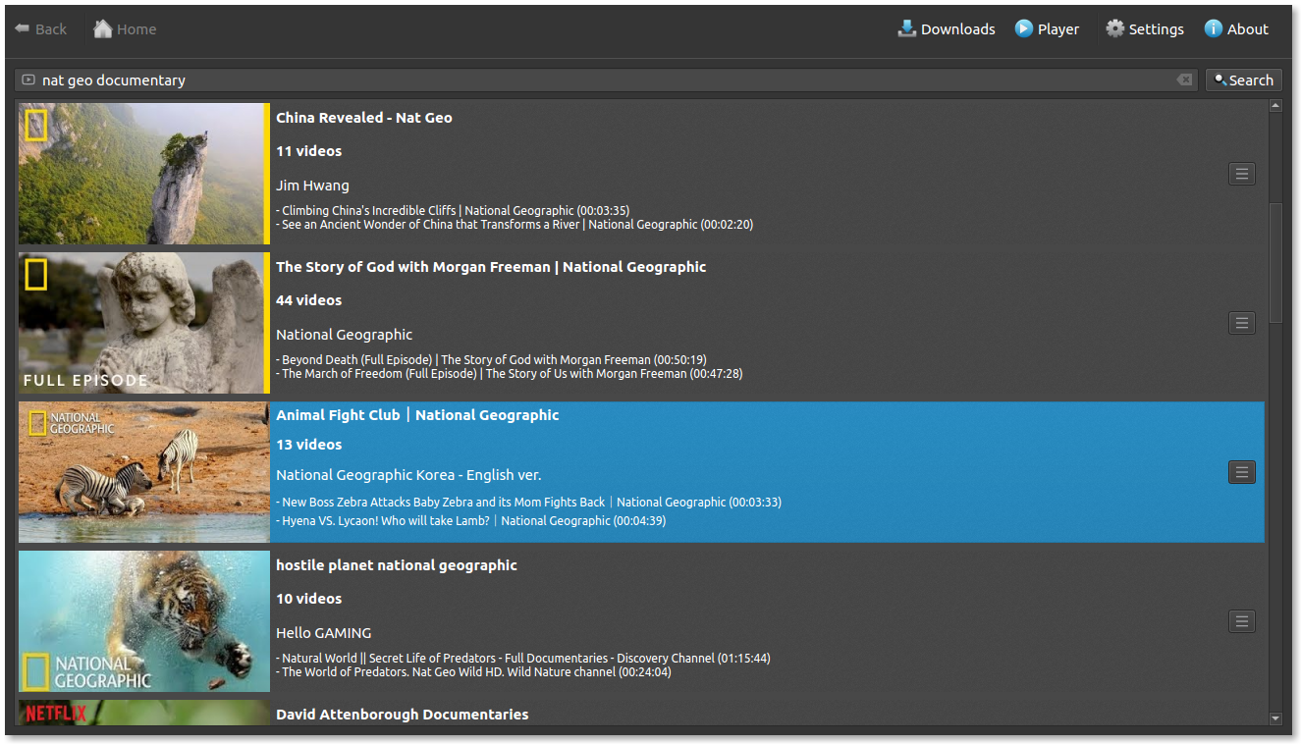Viewport: 1301px width, 744px height.
Task: Open menu for hostile planet playlist
Action: pyautogui.click(x=1241, y=621)
